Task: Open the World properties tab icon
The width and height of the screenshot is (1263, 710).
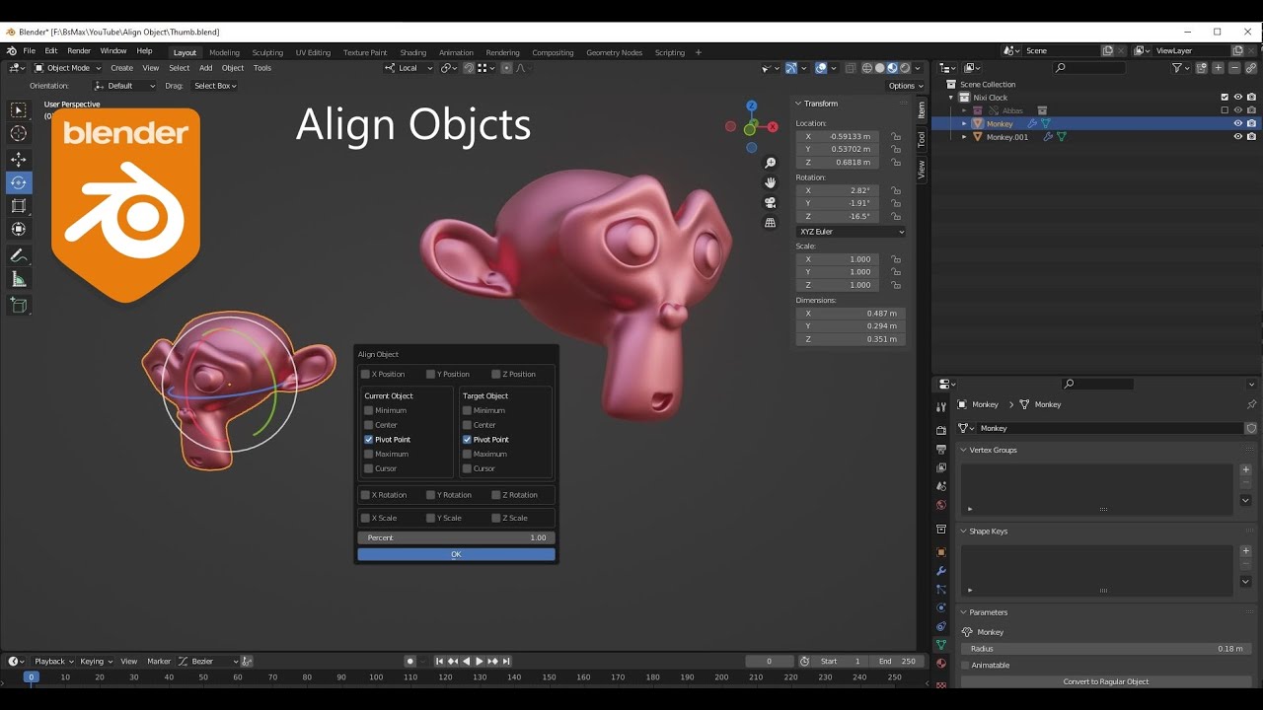Action: coord(941,505)
